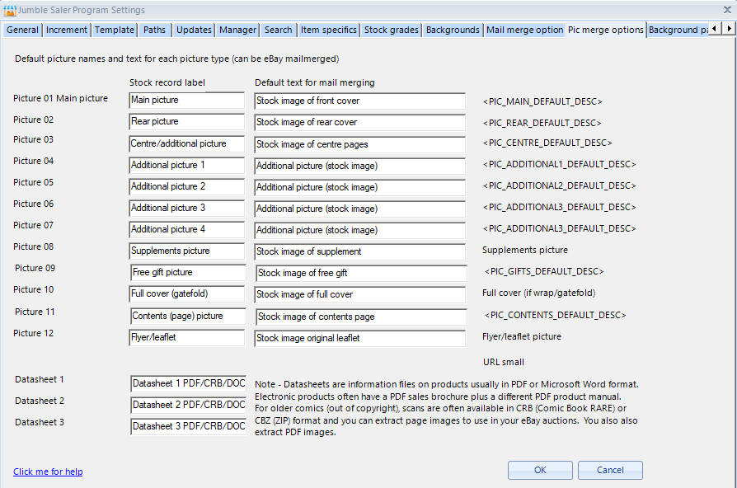
Task: Open the Mail merge option tab
Action: click(x=524, y=30)
